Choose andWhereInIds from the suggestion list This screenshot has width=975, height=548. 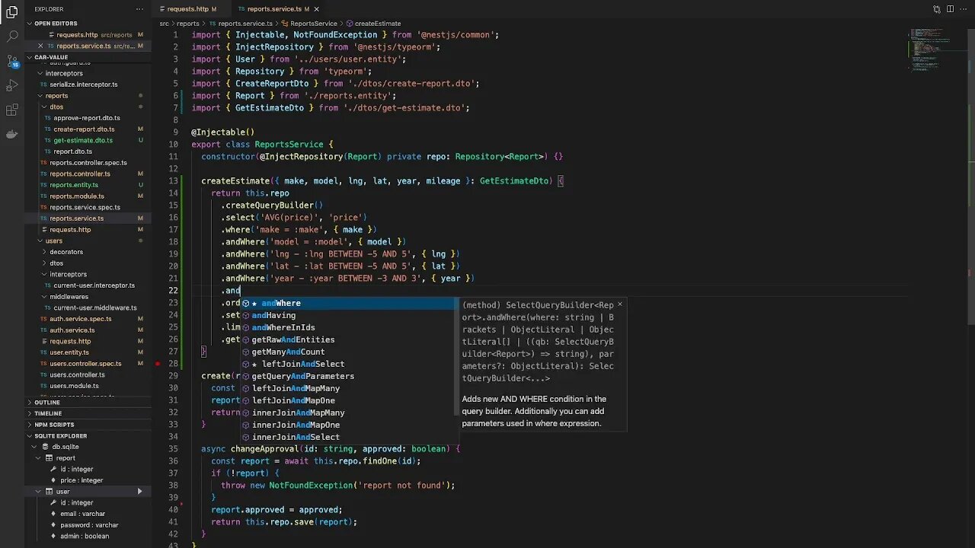(x=350, y=327)
